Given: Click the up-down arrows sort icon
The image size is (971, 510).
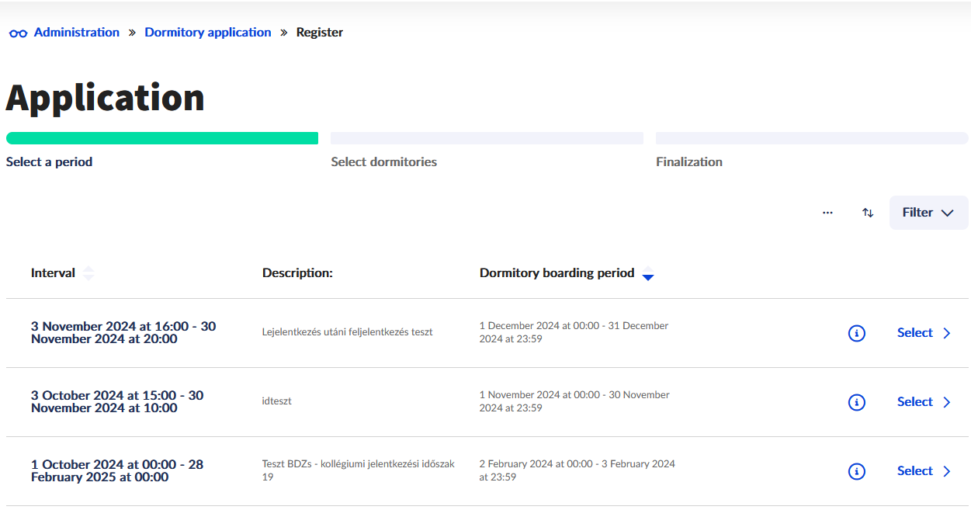Looking at the screenshot, I should tap(868, 213).
